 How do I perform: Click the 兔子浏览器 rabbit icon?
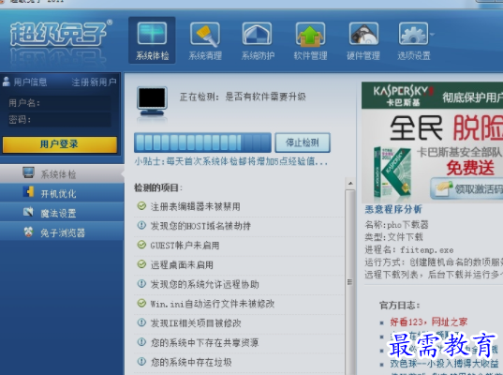coord(28,232)
